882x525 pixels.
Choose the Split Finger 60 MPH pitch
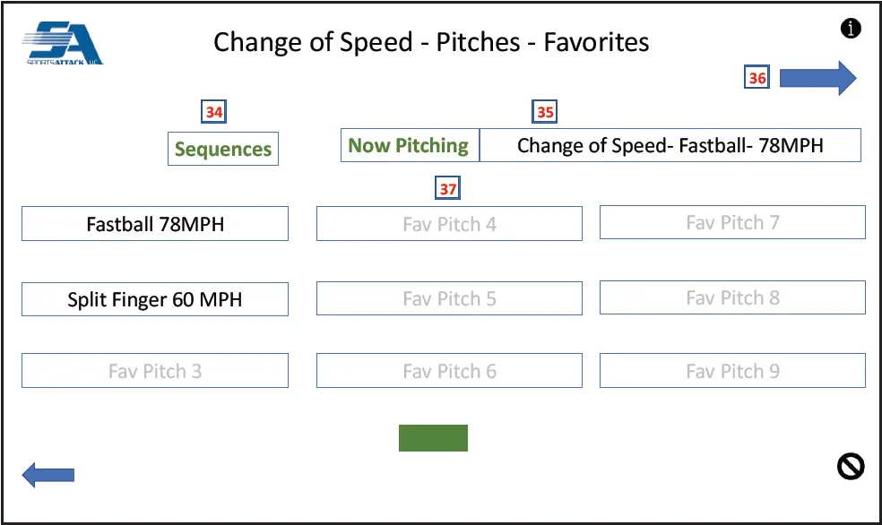tap(155, 299)
